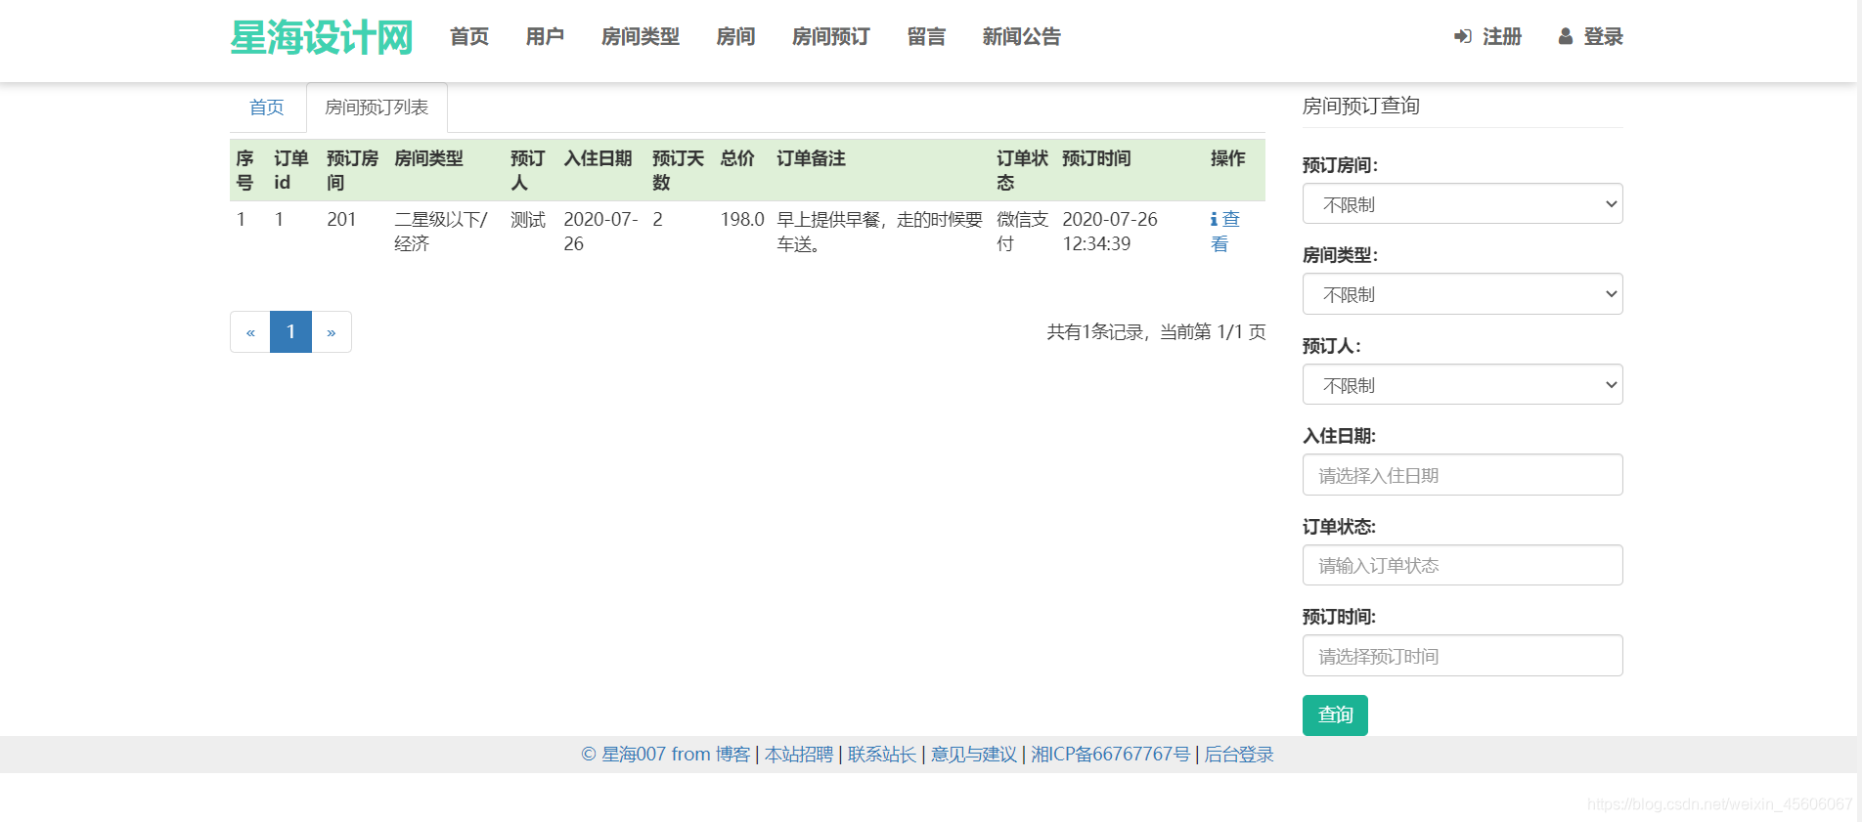The width and height of the screenshot is (1862, 822).
Task: Select page 1 in pagination
Action: point(290,332)
